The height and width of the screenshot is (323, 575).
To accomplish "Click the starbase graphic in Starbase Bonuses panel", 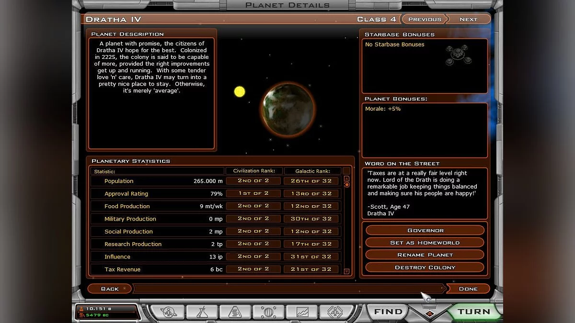I will tap(459, 54).
